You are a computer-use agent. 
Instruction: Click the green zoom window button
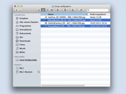point(21,6)
